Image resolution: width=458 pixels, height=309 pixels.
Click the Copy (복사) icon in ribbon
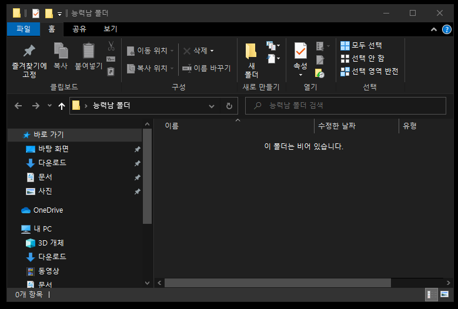tap(61, 51)
